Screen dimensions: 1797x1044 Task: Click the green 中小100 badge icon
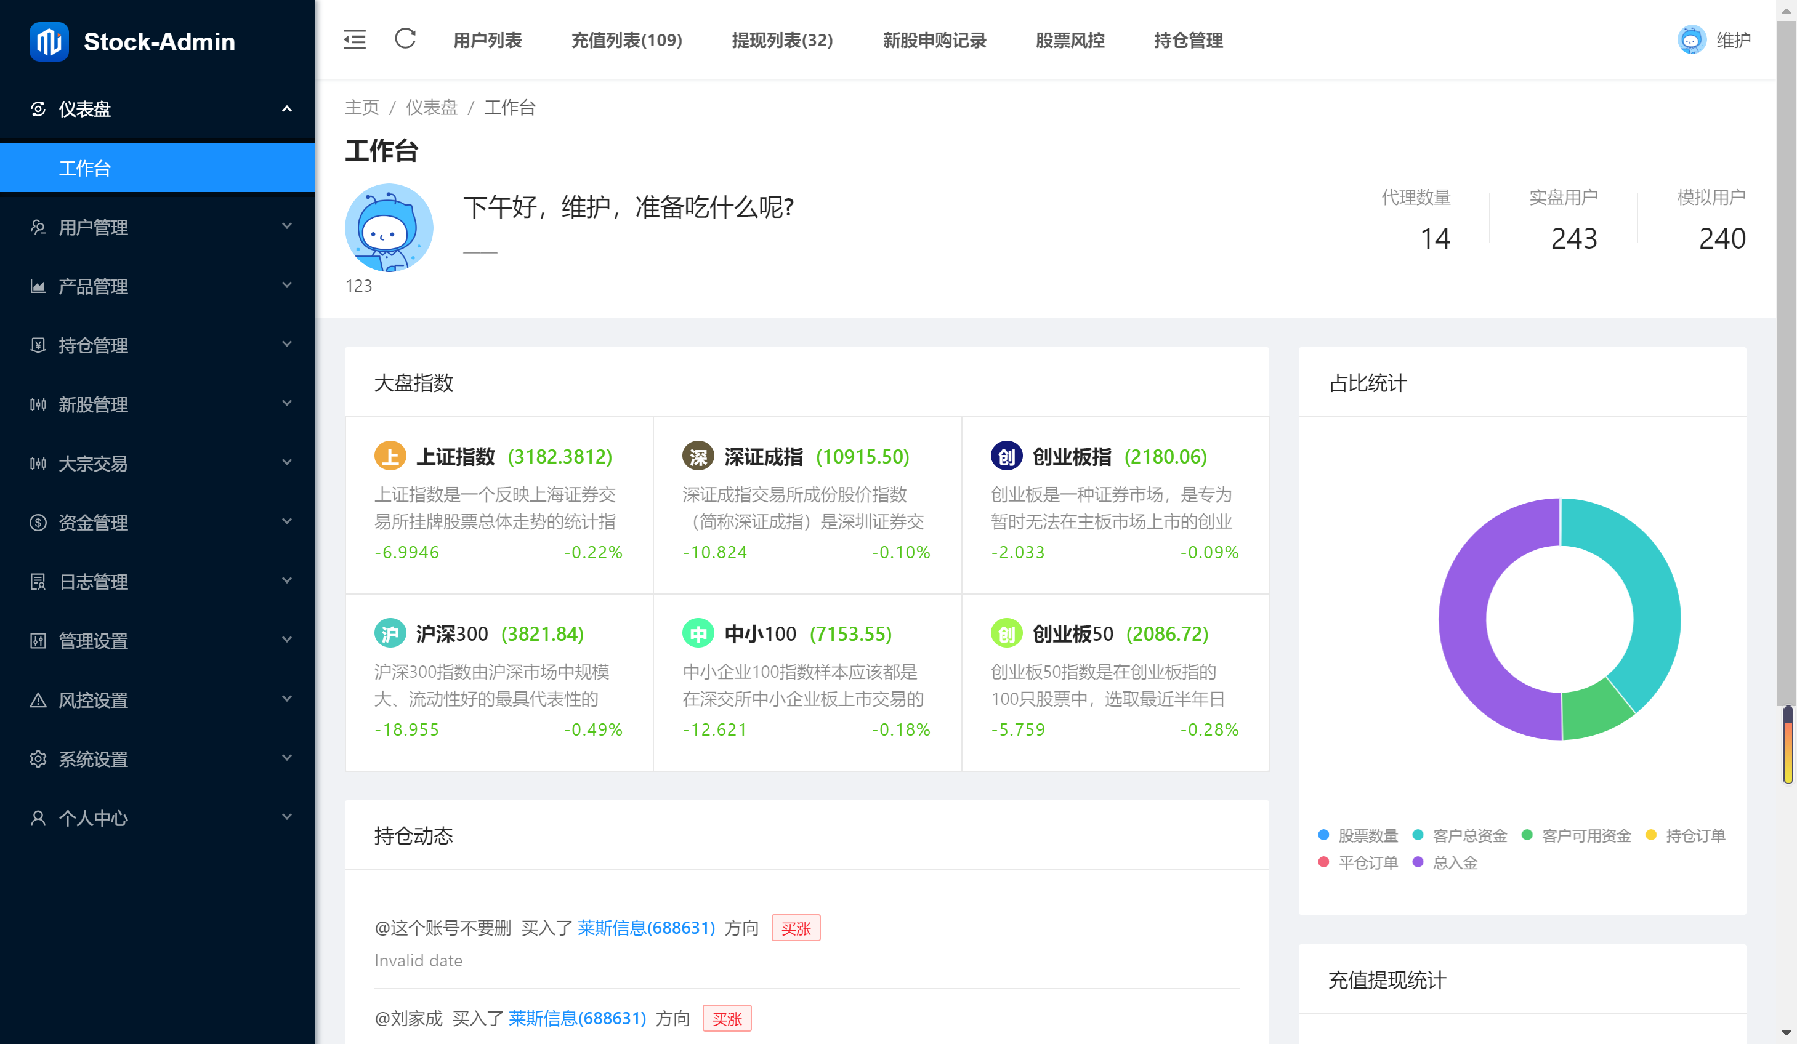tap(698, 633)
